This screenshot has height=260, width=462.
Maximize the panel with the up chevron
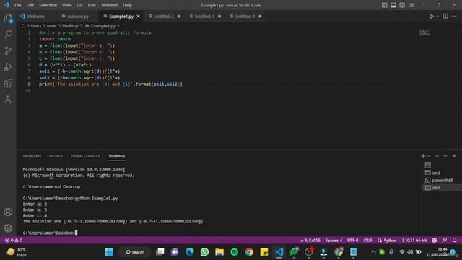445,156
